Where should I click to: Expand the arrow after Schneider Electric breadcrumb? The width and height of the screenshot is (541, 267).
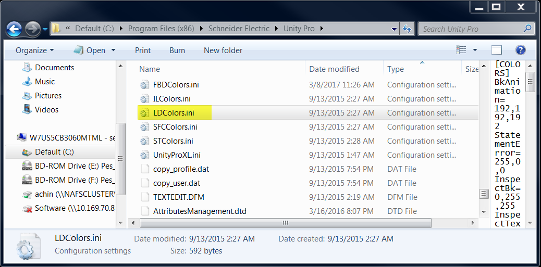(276, 29)
